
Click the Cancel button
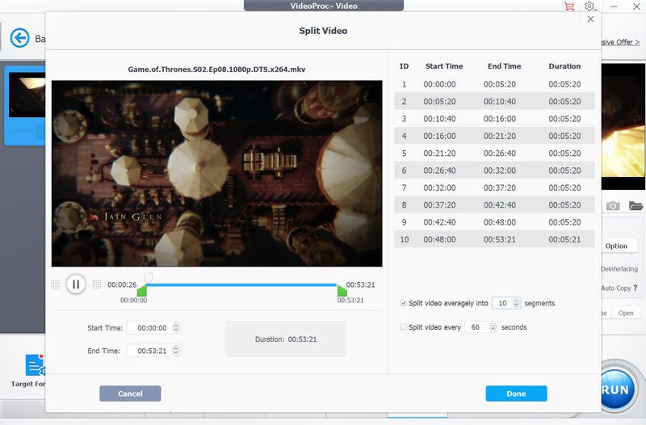coord(130,393)
